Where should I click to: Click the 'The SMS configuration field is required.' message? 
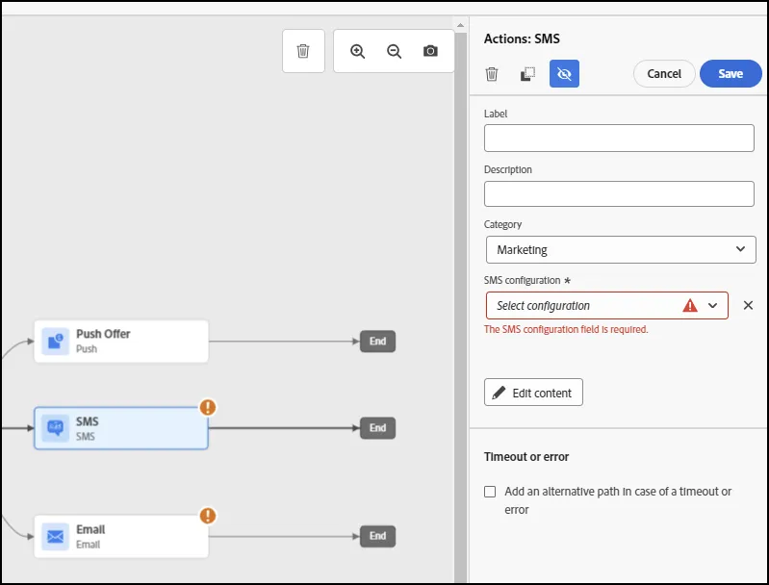click(566, 329)
